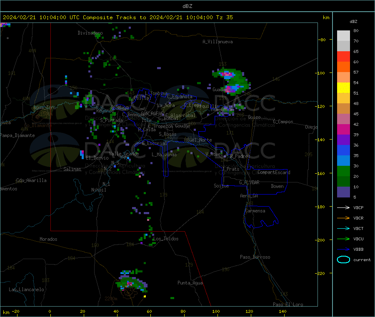Select the 'Nihuil' place label

coord(98,190)
